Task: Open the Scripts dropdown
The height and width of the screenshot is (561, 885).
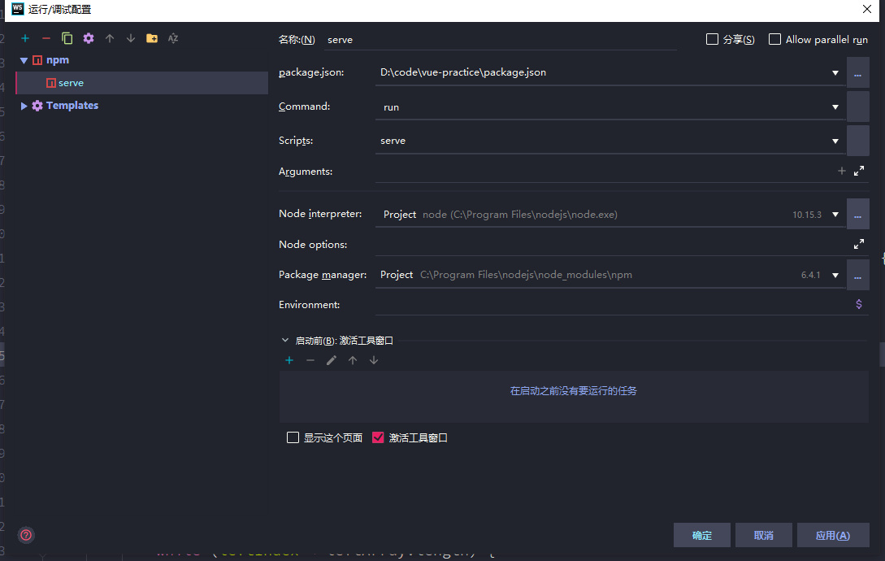Action: [835, 140]
